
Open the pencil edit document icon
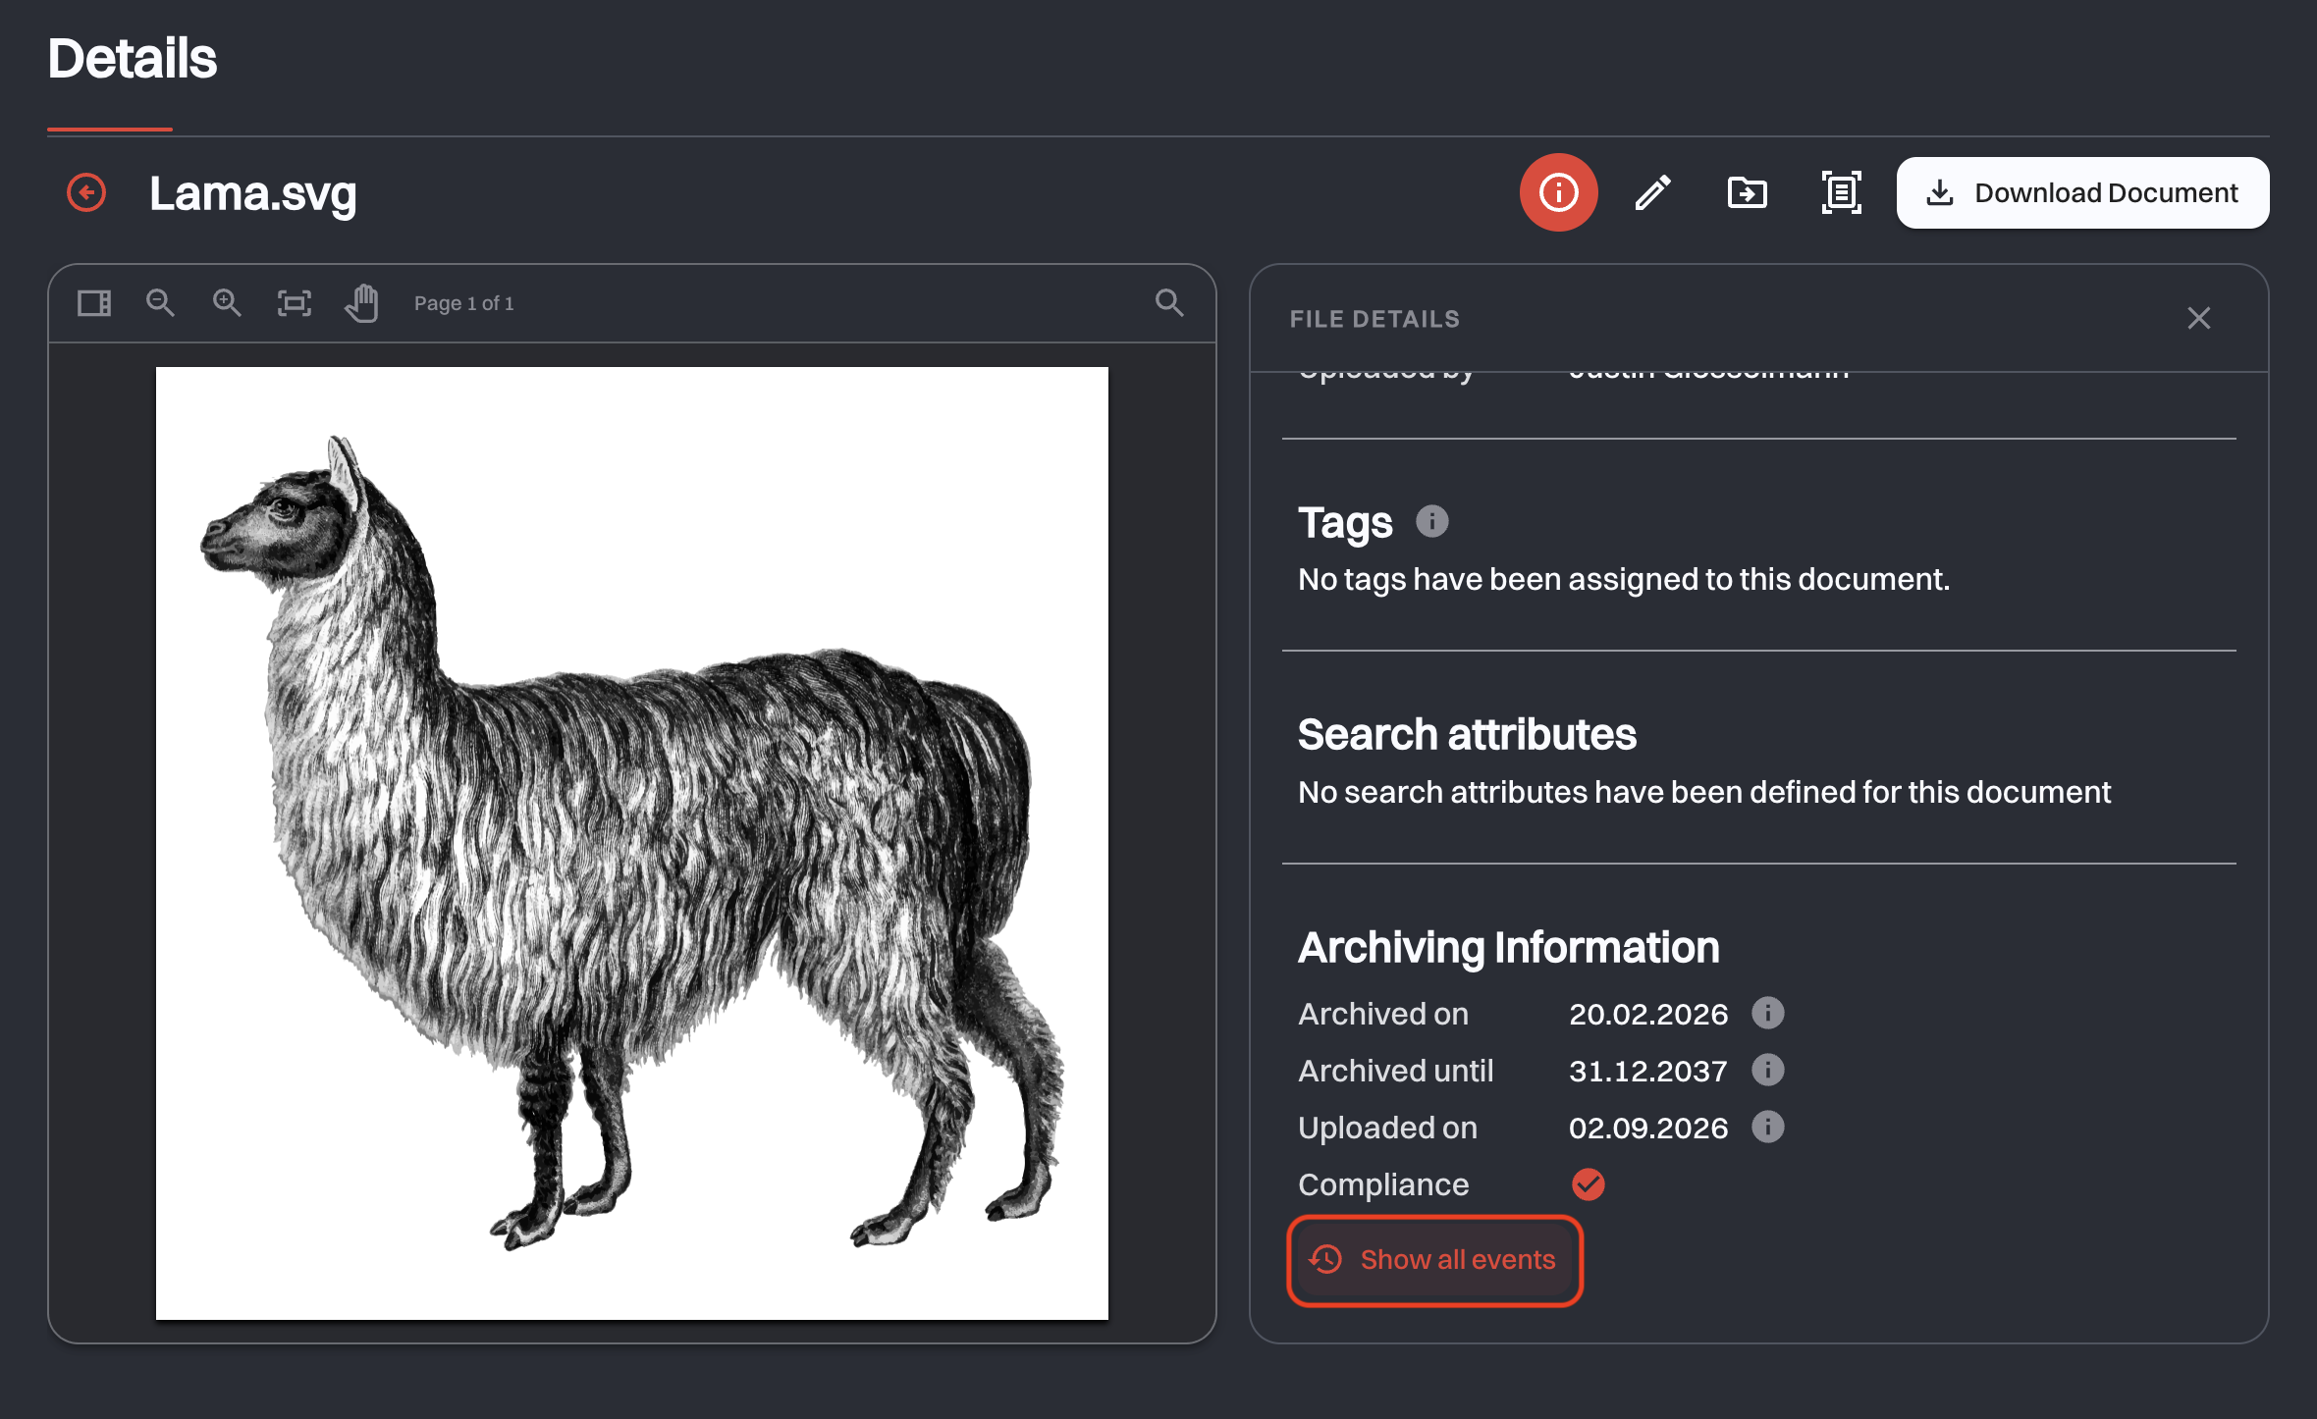1653,192
